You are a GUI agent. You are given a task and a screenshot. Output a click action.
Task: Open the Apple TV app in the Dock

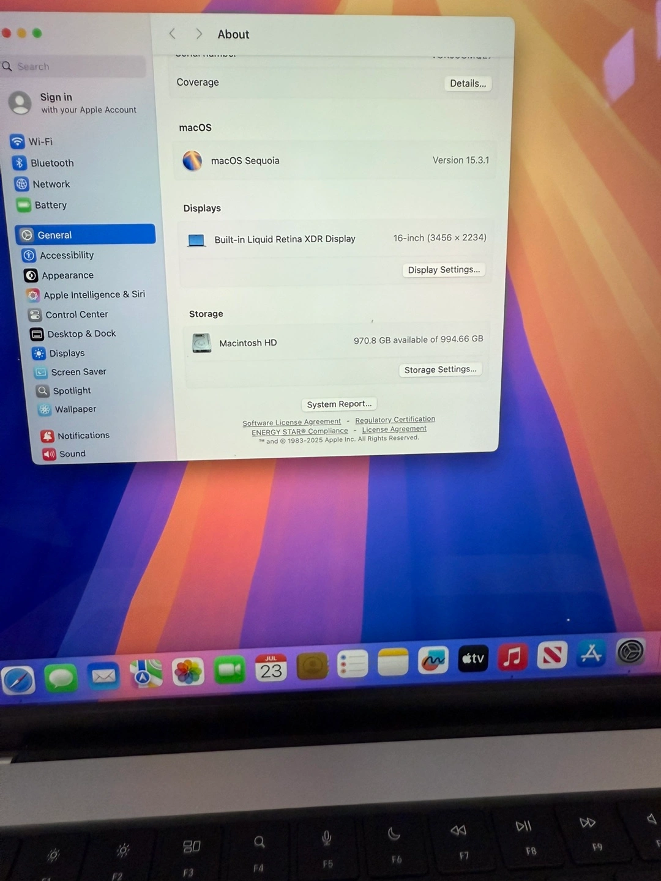(473, 658)
